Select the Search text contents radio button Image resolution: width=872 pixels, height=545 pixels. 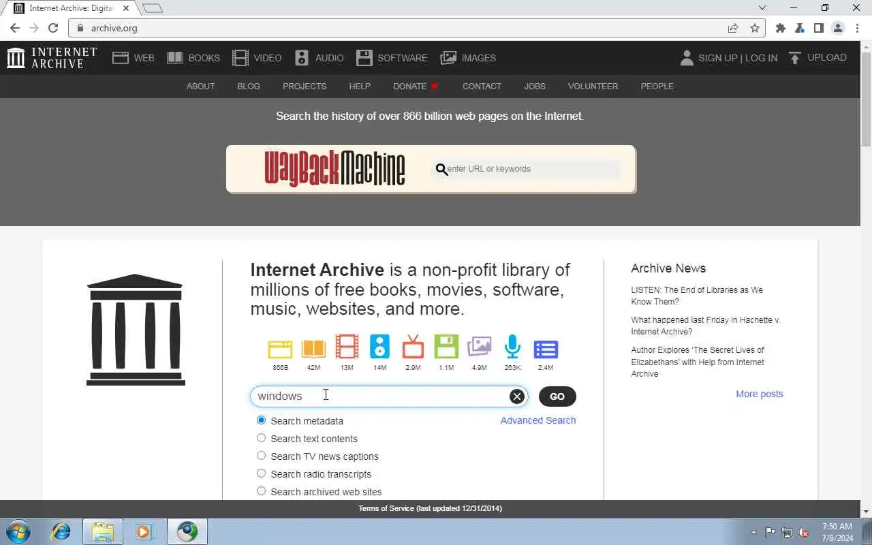[261, 438]
